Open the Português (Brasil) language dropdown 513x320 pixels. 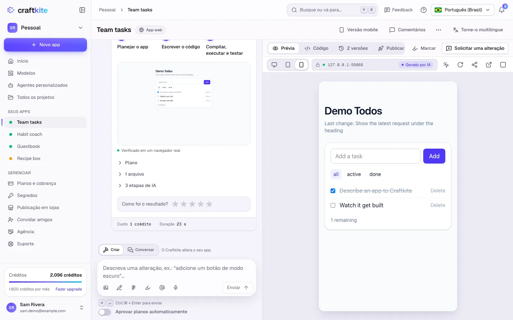click(x=462, y=10)
